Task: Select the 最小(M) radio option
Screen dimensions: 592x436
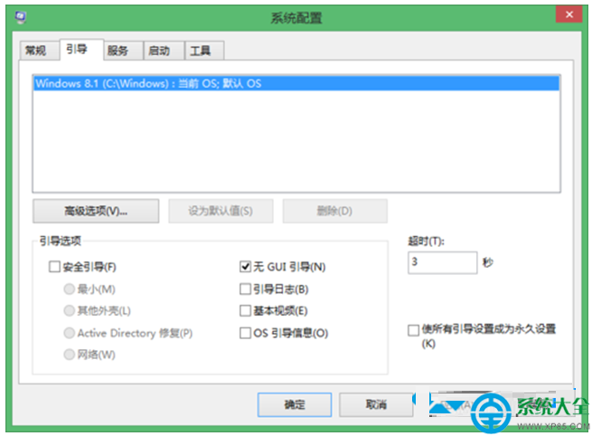Action: click(69, 289)
